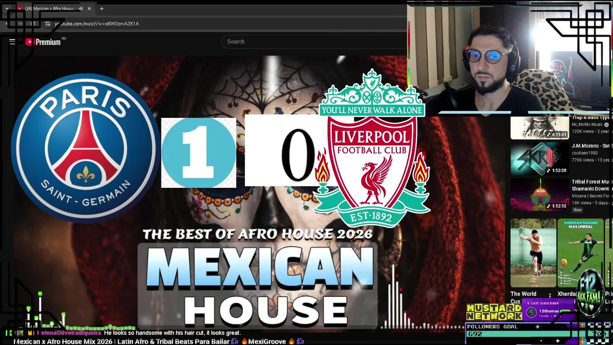Close the Mexican x Afro House tab
The image size is (613, 345).
(89, 9)
